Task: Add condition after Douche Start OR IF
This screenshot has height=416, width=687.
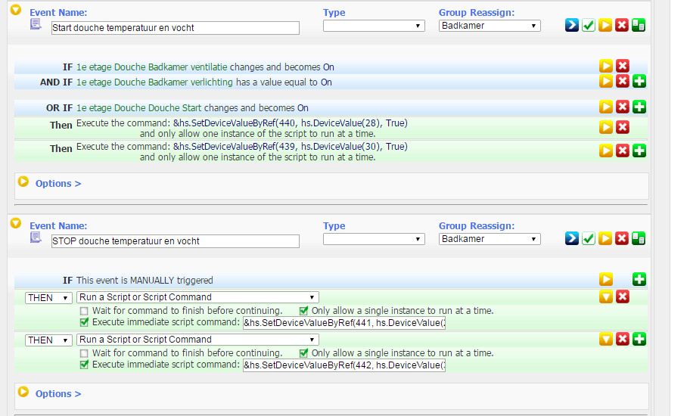Action: (639, 107)
